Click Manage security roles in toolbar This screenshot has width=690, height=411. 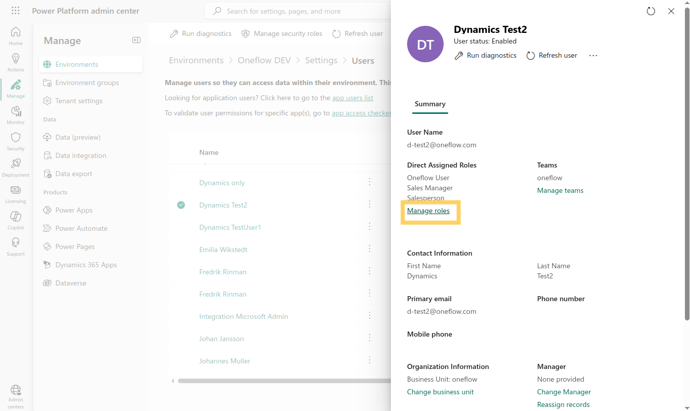(282, 33)
